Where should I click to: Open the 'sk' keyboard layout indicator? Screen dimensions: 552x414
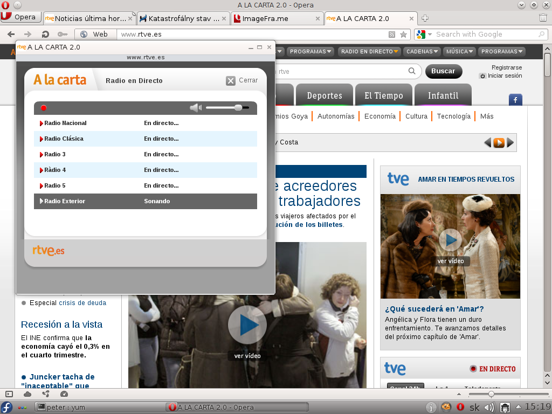tap(474, 408)
